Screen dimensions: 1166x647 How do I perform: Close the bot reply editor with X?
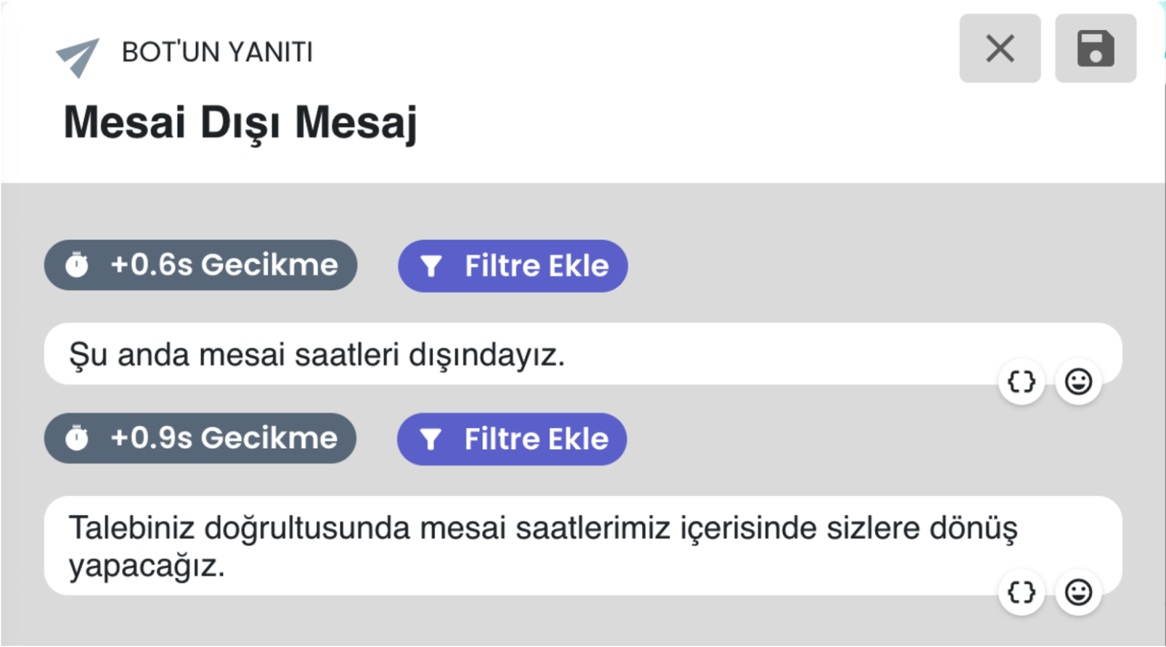pyautogui.click(x=1000, y=49)
